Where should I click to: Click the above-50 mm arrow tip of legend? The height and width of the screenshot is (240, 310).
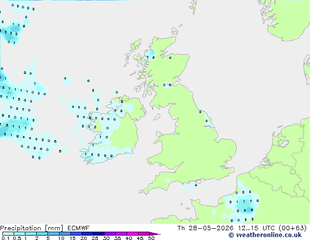[x=155, y=234]
